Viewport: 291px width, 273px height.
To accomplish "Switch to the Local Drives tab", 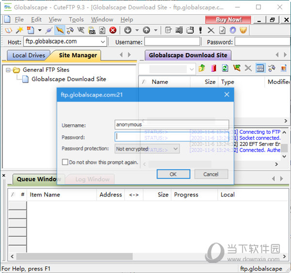I will click(x=29, y=55).
